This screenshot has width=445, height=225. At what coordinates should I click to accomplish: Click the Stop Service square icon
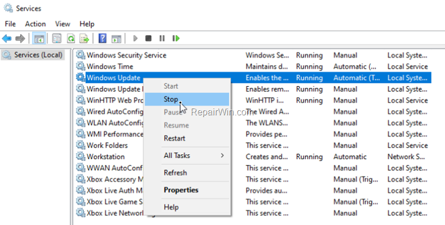point(148,38)
